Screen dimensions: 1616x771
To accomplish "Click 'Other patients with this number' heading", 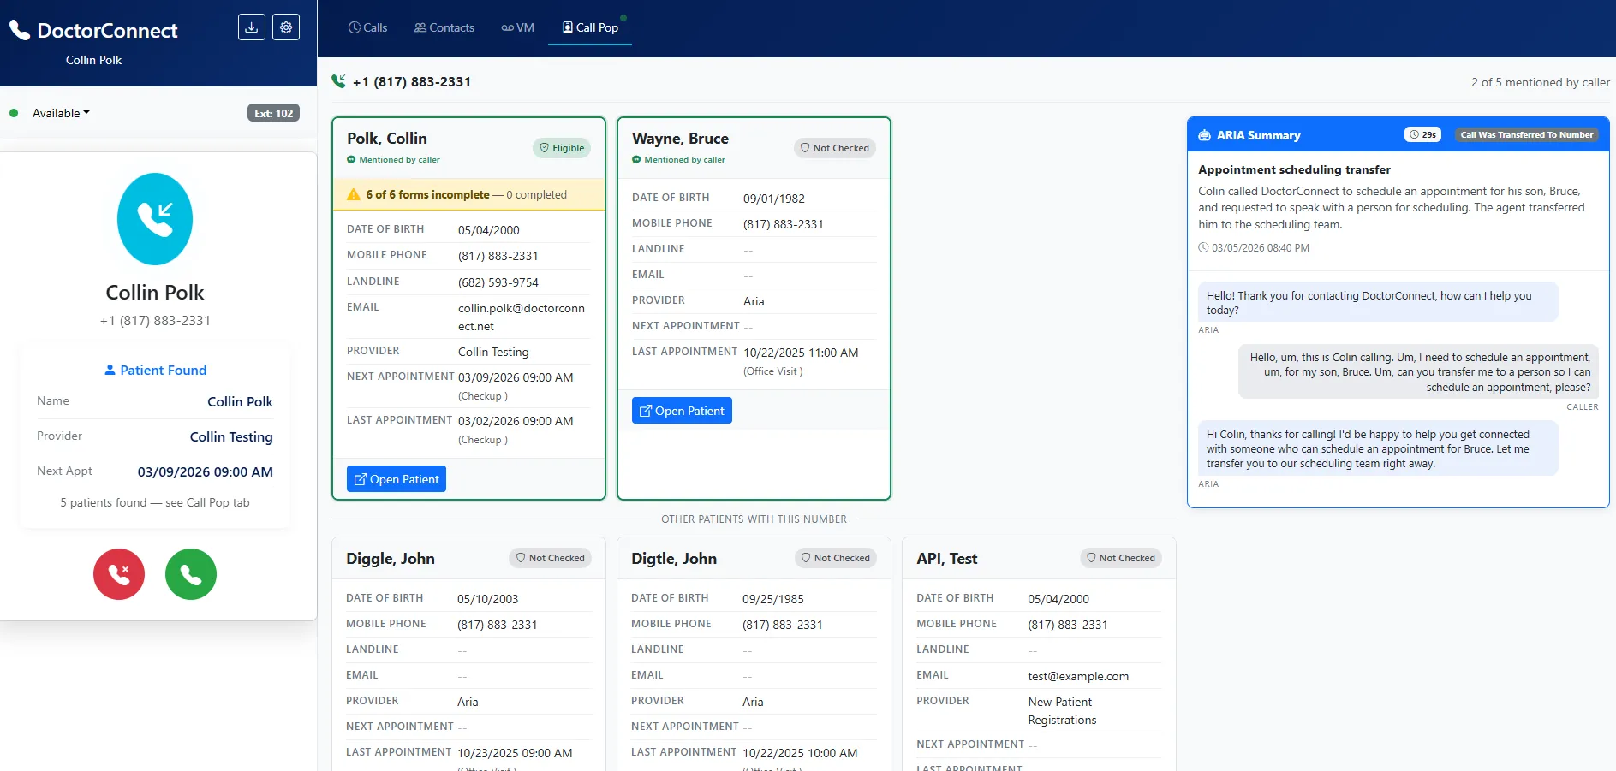I will pyautogui.click(x=754, y=519).
